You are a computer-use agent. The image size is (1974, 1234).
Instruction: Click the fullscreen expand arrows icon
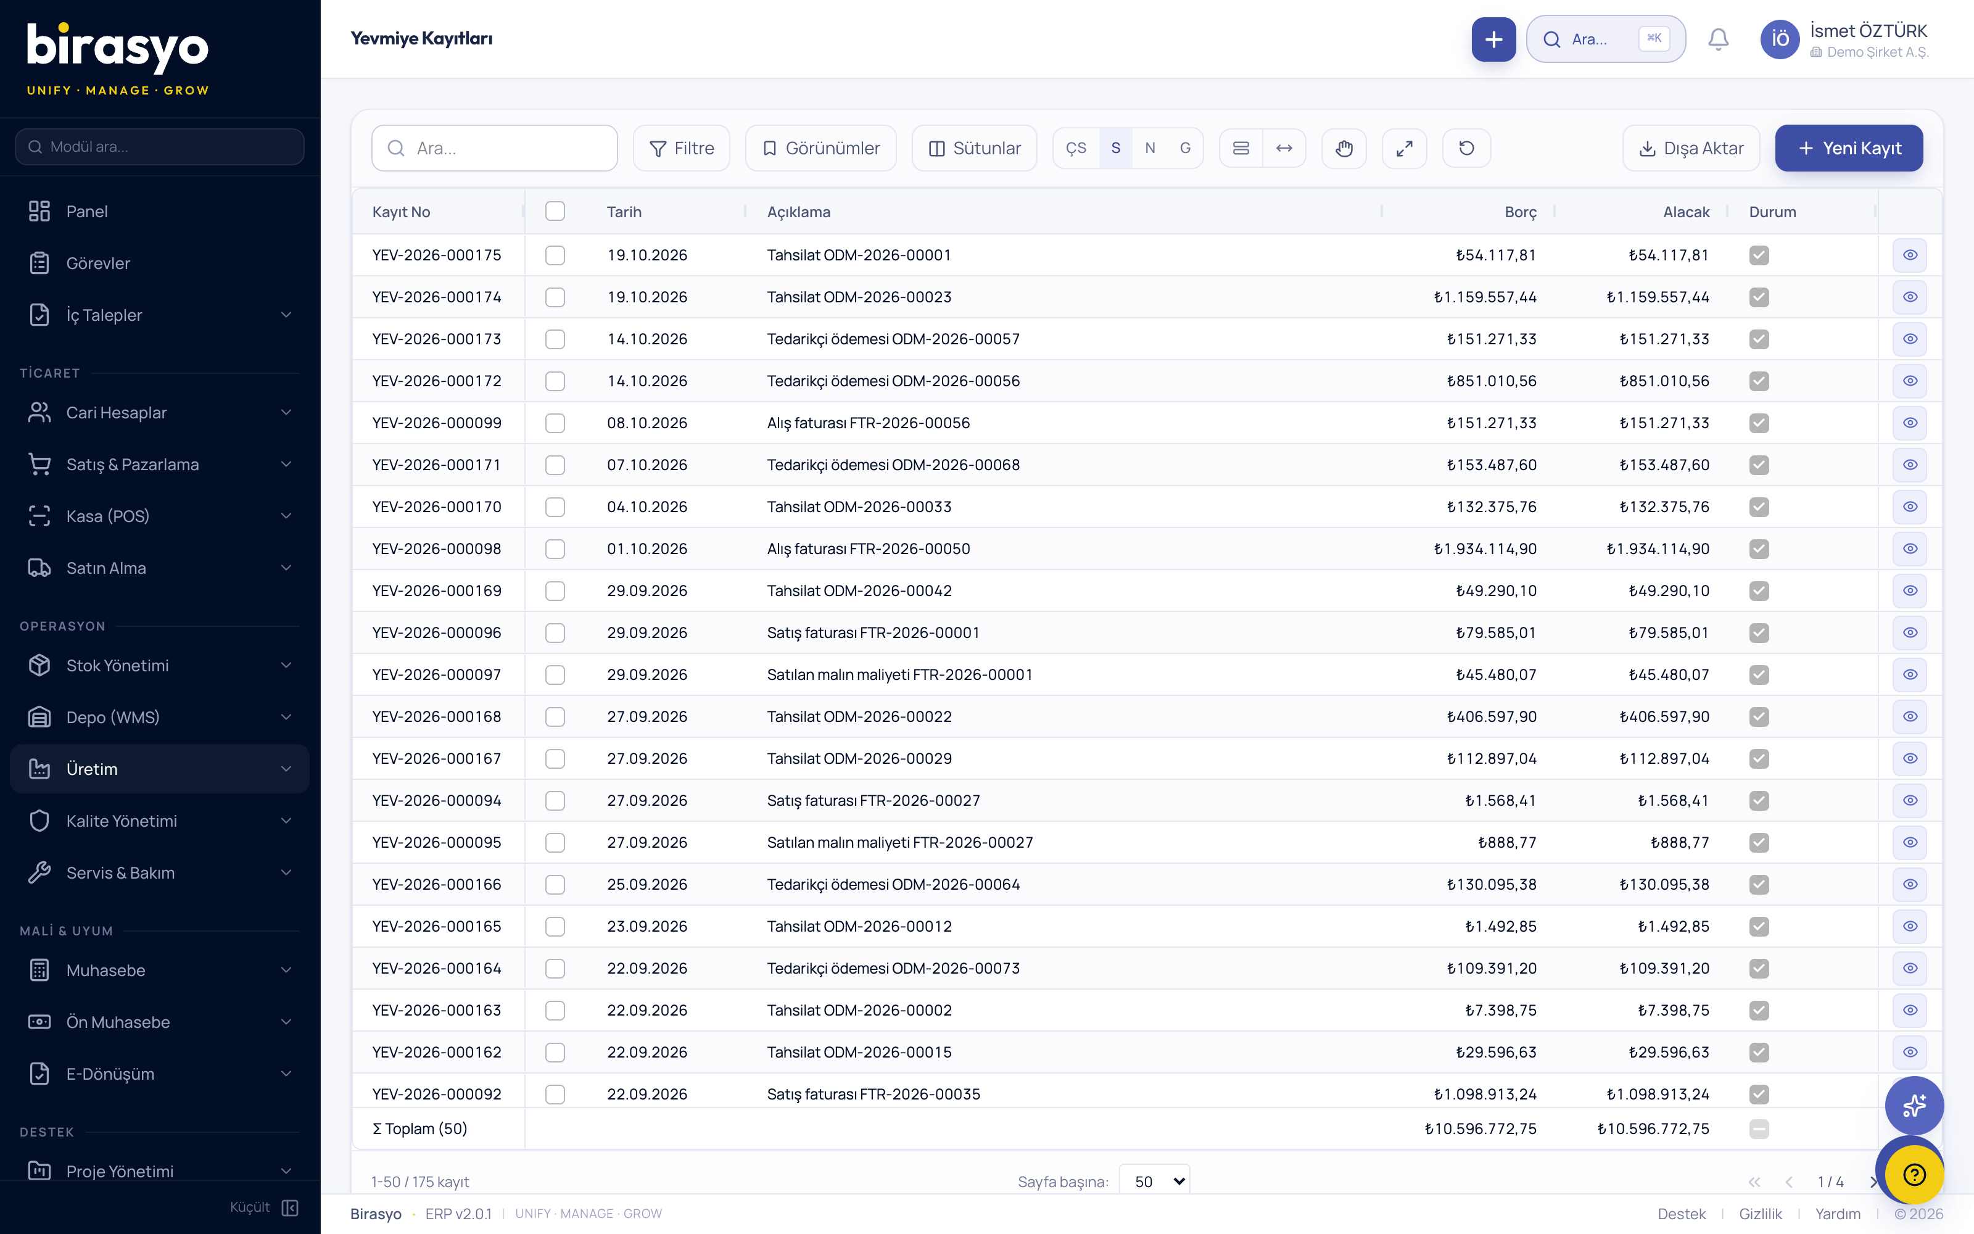(x=1404, y=147)
